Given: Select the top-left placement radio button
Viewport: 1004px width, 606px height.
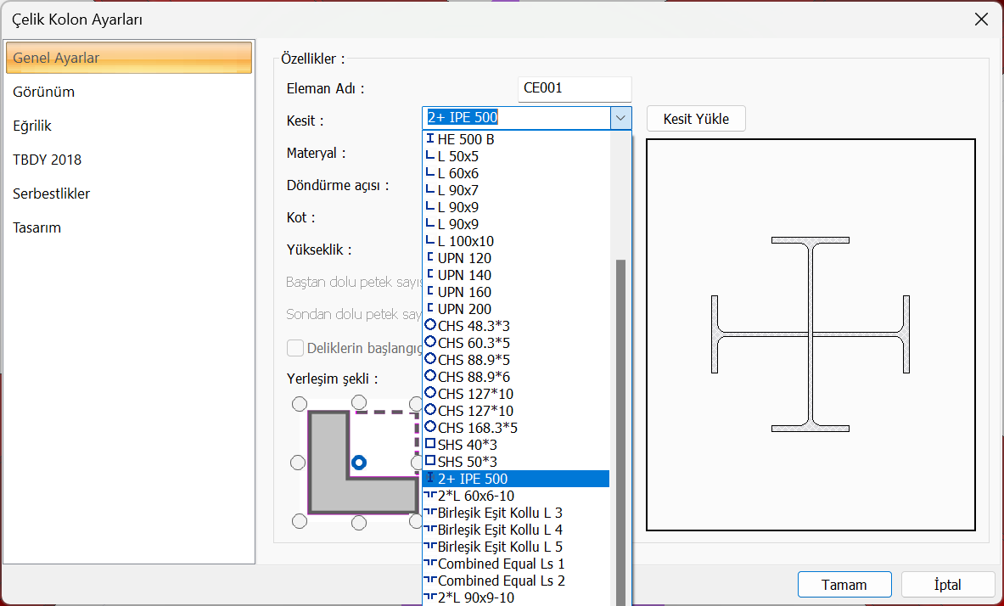Looking at the screenshot, I should click(298, 402).
